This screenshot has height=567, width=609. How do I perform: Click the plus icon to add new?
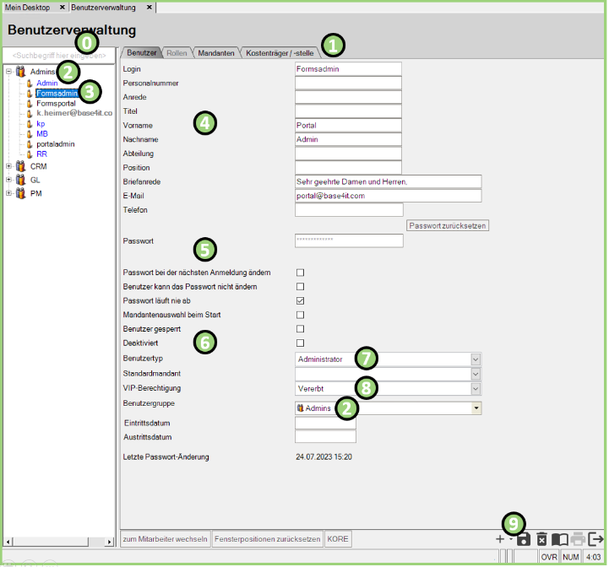pos(501,539)
